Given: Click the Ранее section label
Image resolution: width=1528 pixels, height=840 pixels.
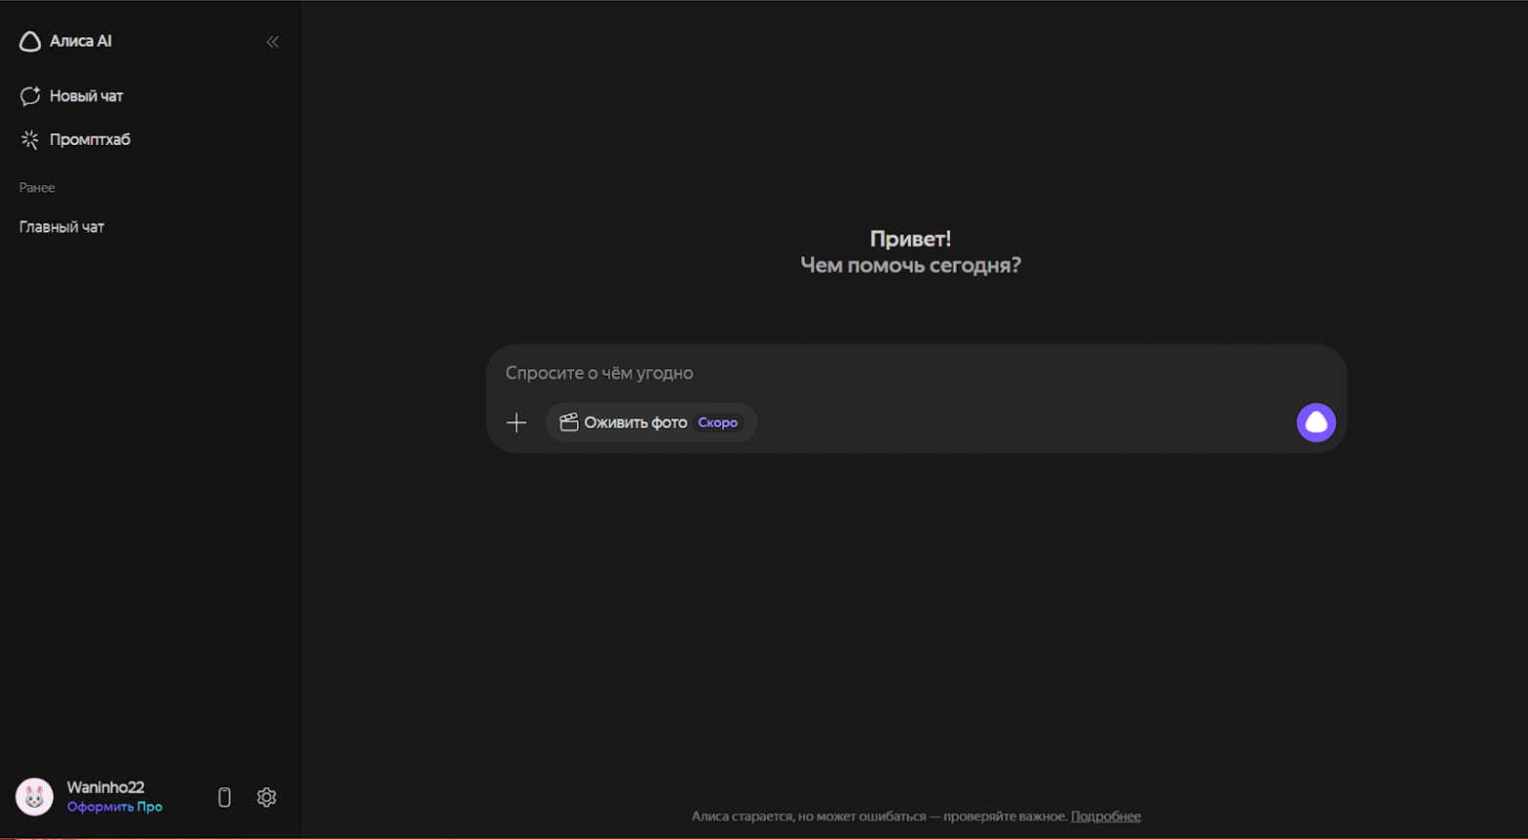Looking at the screenshot, I should [x=37, y=188].
